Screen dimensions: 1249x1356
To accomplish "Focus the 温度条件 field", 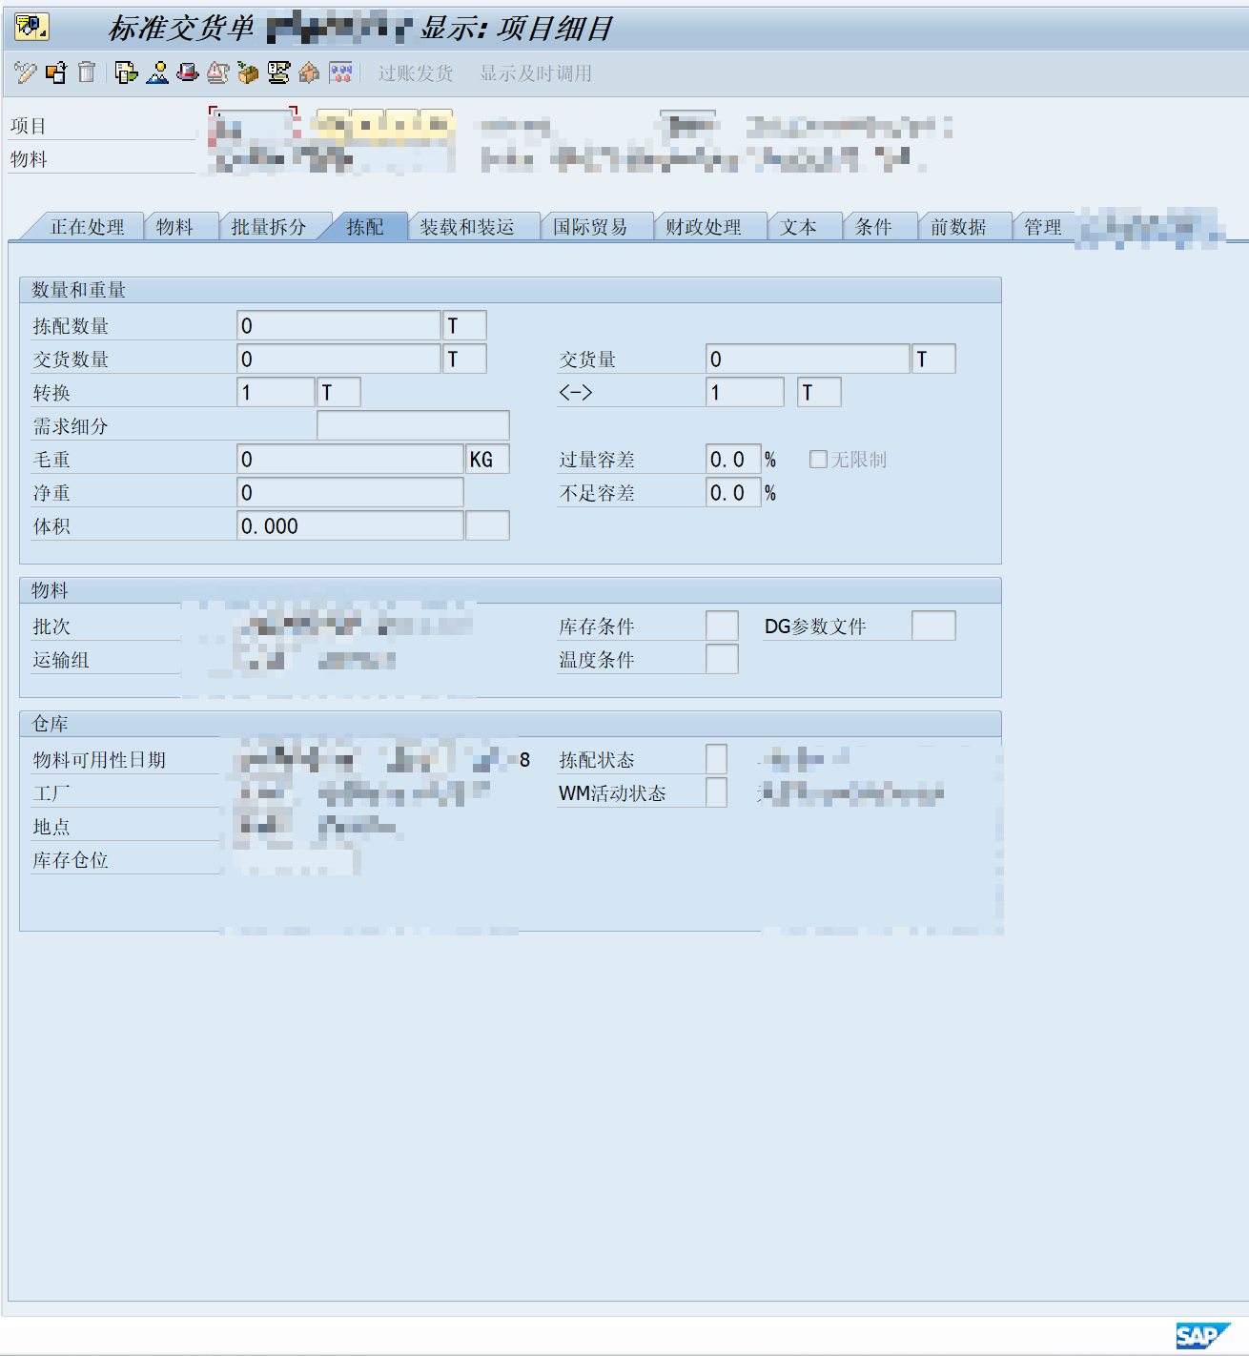I will point(722,660).
